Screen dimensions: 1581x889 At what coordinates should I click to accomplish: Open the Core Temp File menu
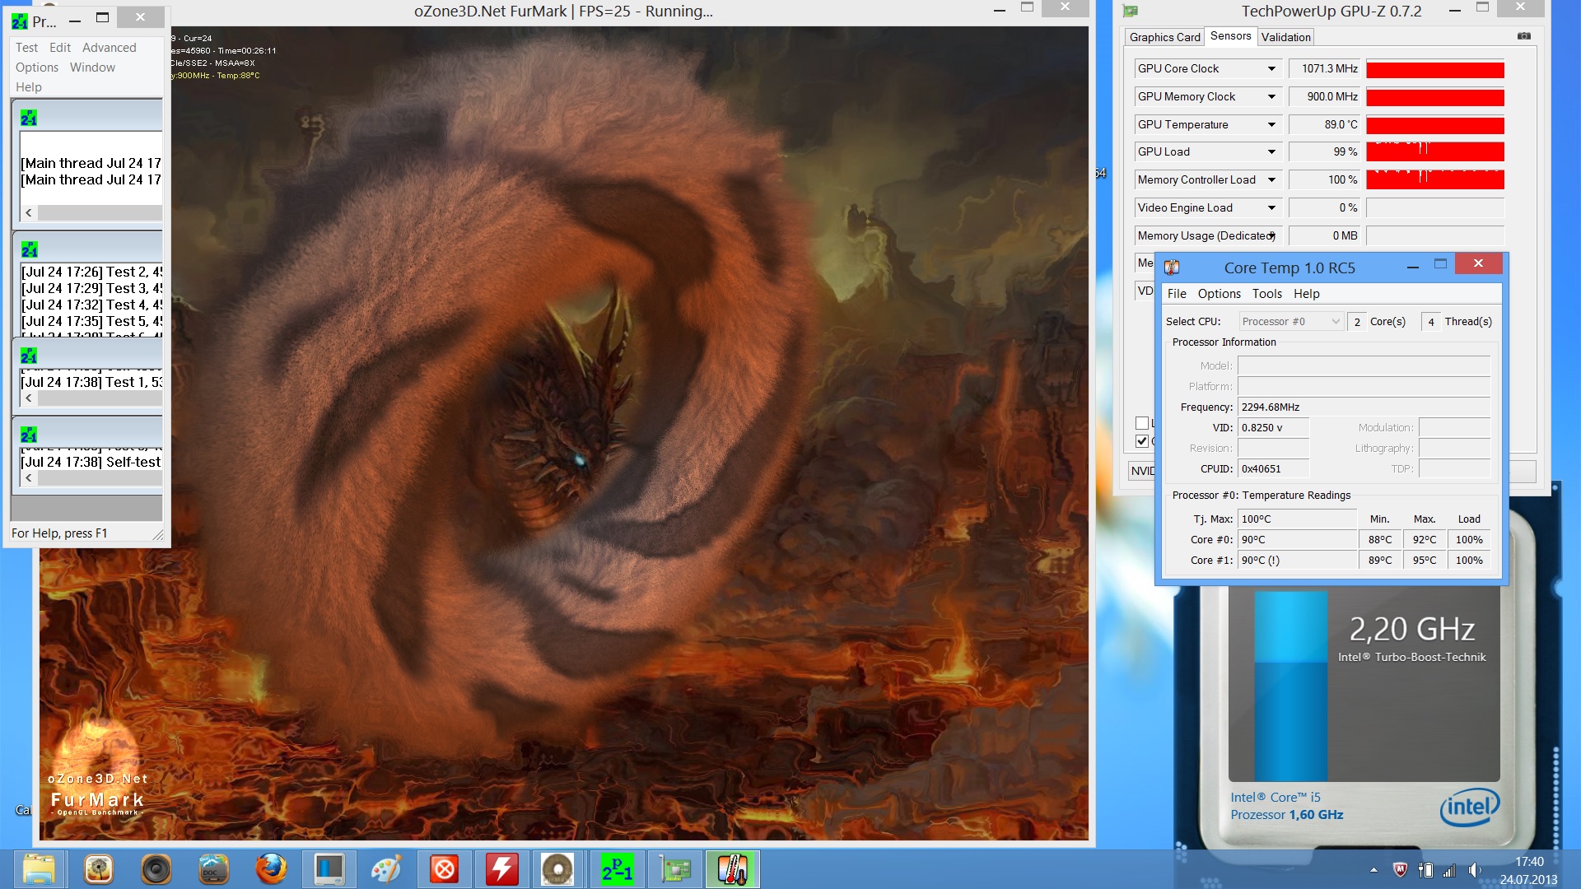[1177, 294]
